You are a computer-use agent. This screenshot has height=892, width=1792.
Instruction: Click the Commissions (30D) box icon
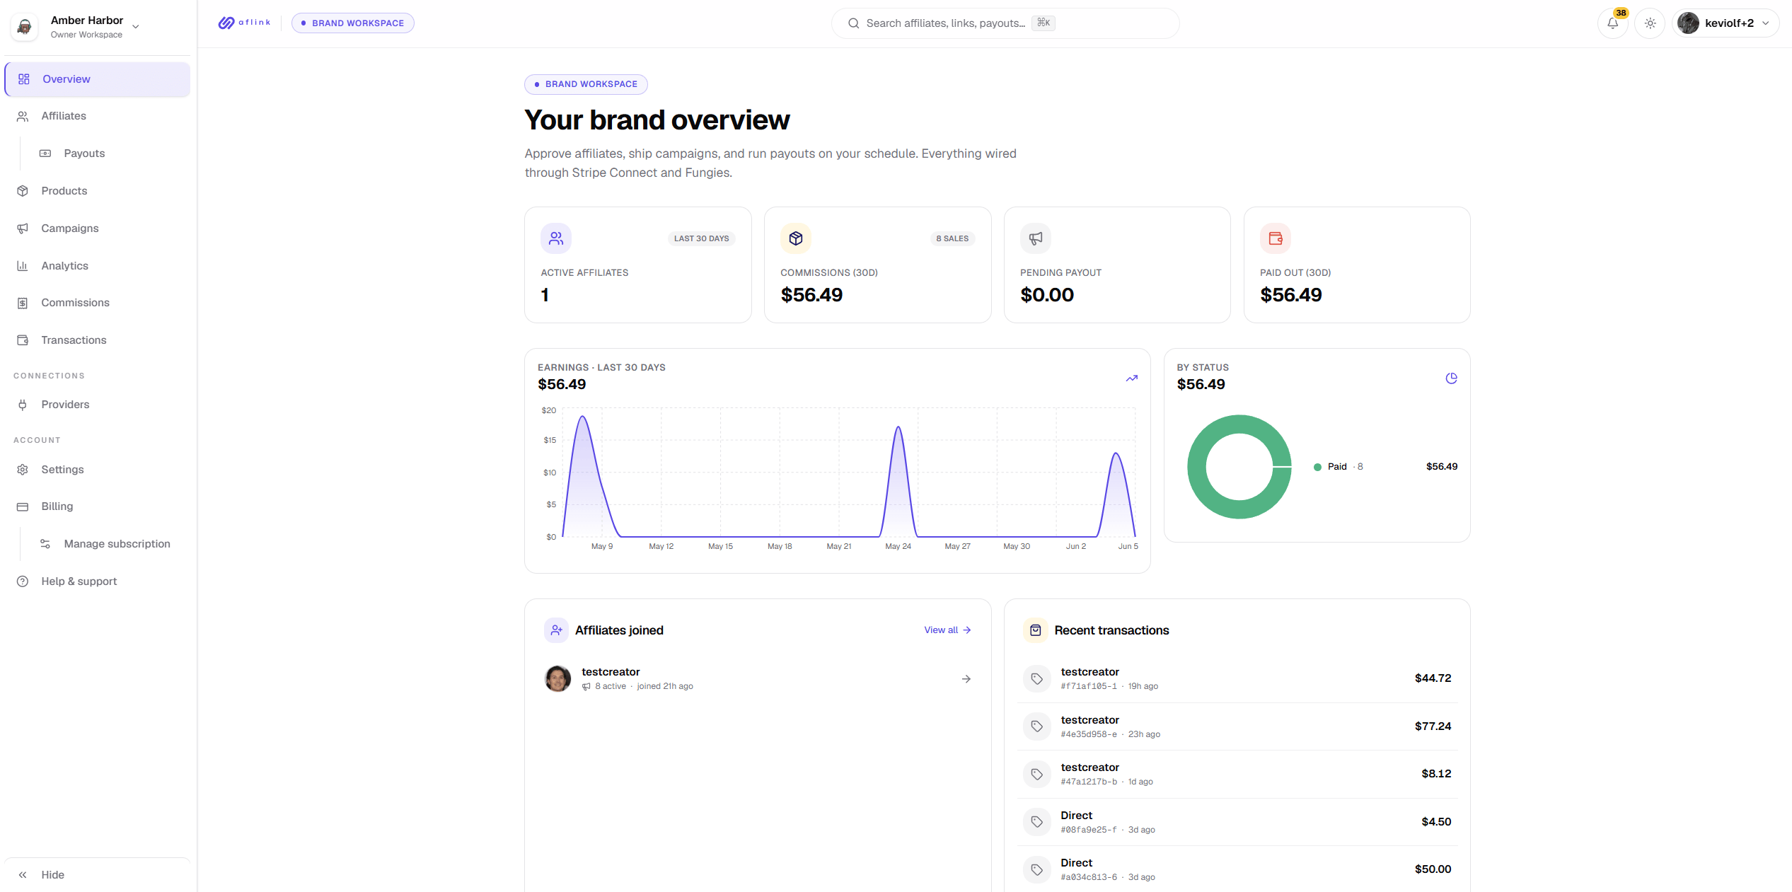pos(796,238)
